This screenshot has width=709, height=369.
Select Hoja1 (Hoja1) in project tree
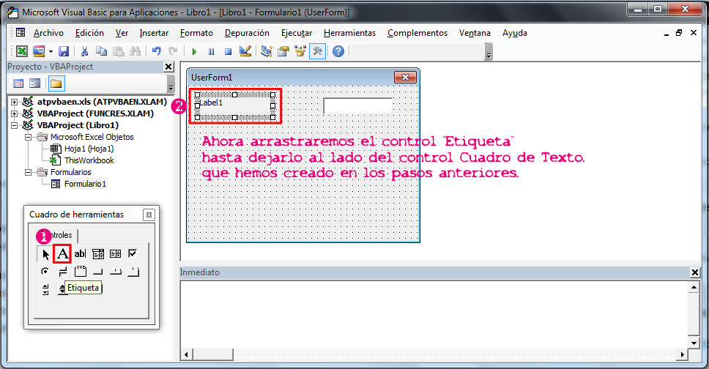[x=89, y=149]
